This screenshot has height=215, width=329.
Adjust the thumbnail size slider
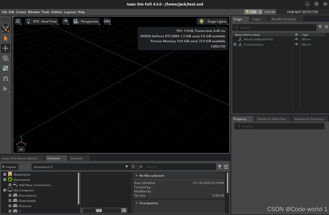102,211
